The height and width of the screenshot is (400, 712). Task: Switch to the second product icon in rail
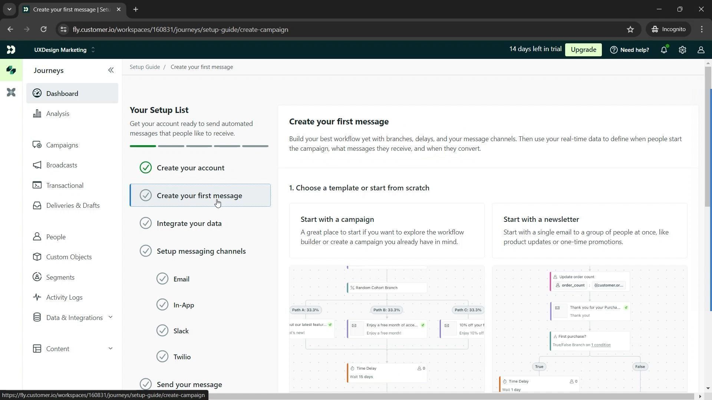click(11, 92)
